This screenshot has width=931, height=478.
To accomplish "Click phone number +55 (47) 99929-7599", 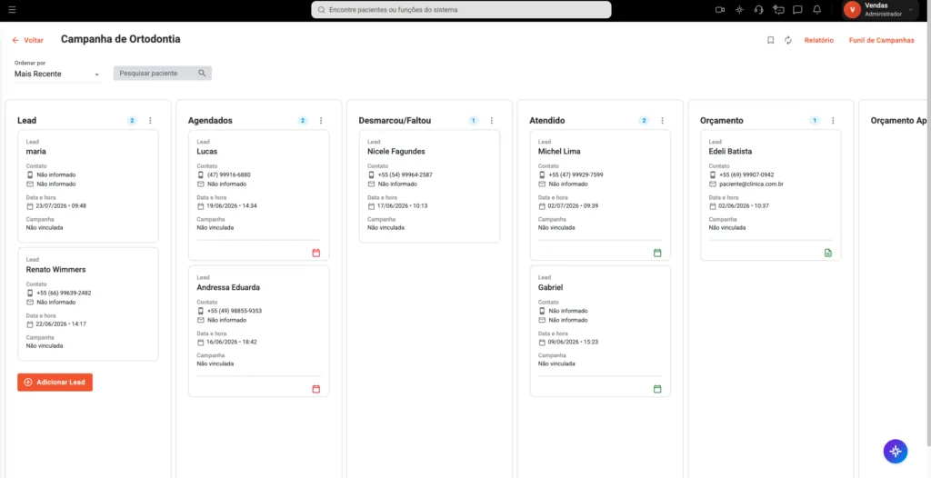I will 576,175.
